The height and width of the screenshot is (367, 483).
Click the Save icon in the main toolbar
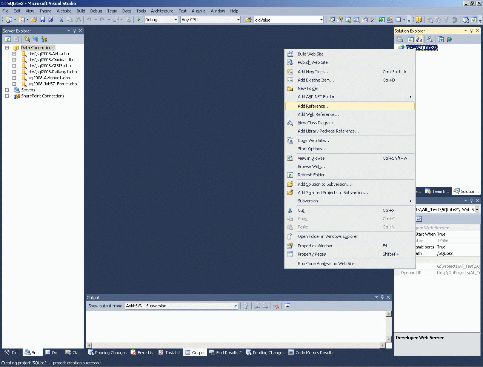(x=42, y=20)
